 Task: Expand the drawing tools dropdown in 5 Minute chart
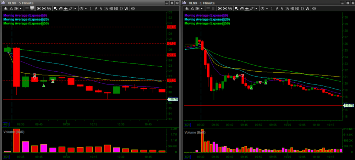click(x=75, y=8)
